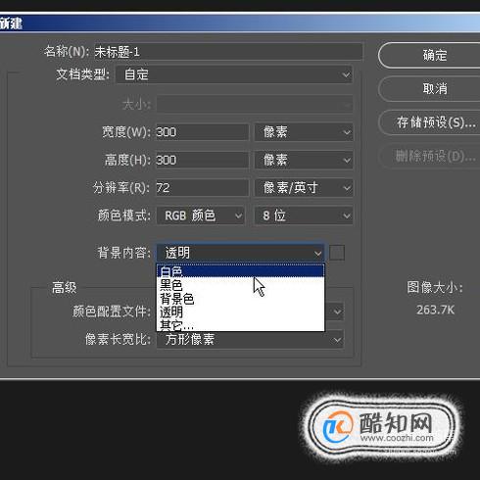Open the 文档类型 dropdown
480x480 pixels.
[x=234, y=74]
